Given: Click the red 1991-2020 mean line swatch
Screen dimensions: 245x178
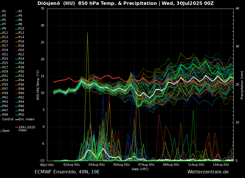Looking at the screenshot, I should (17, 127).
